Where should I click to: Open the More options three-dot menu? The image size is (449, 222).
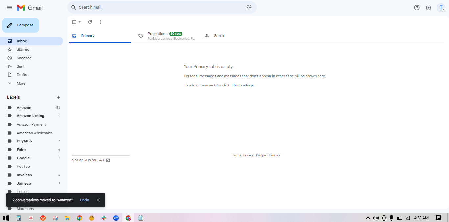pos(101,22)
